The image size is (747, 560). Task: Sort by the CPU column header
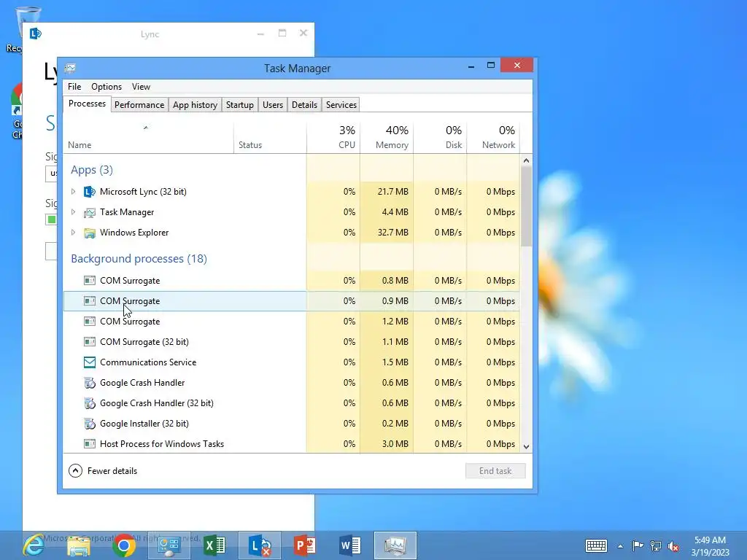tap(333, 138)
